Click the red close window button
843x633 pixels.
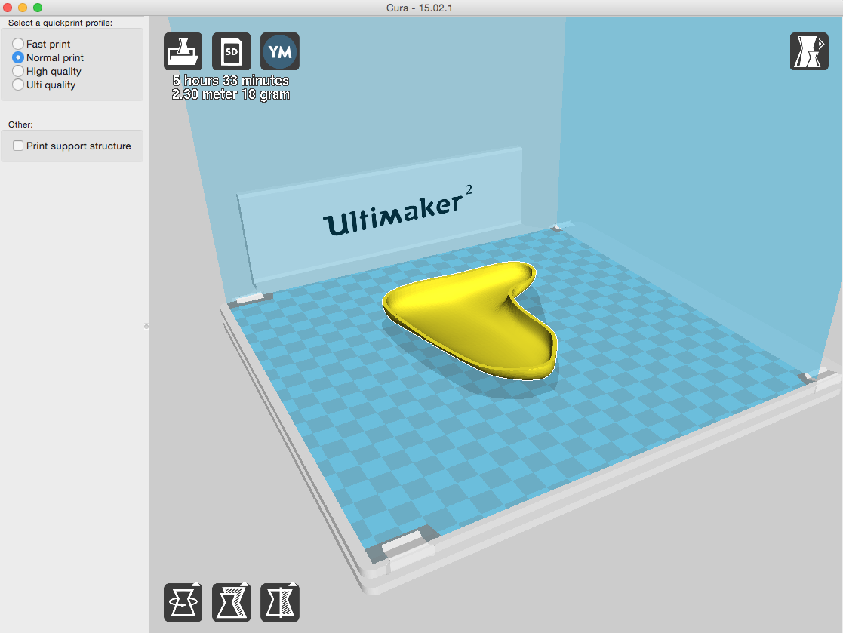8,8
